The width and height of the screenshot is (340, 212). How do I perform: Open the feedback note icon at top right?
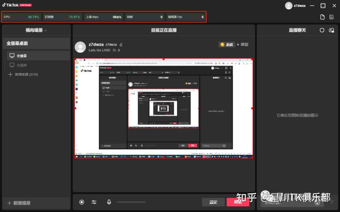point(331,17)
